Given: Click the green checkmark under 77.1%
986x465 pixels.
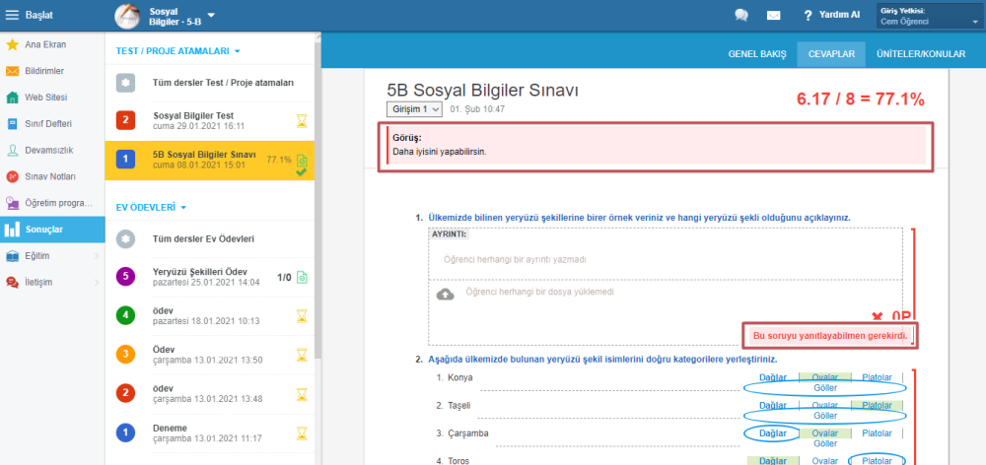Looking at the screenshot, I should point(301,172).
